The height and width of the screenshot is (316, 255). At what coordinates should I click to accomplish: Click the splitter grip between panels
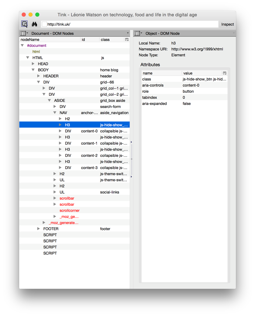click(132, 159)
